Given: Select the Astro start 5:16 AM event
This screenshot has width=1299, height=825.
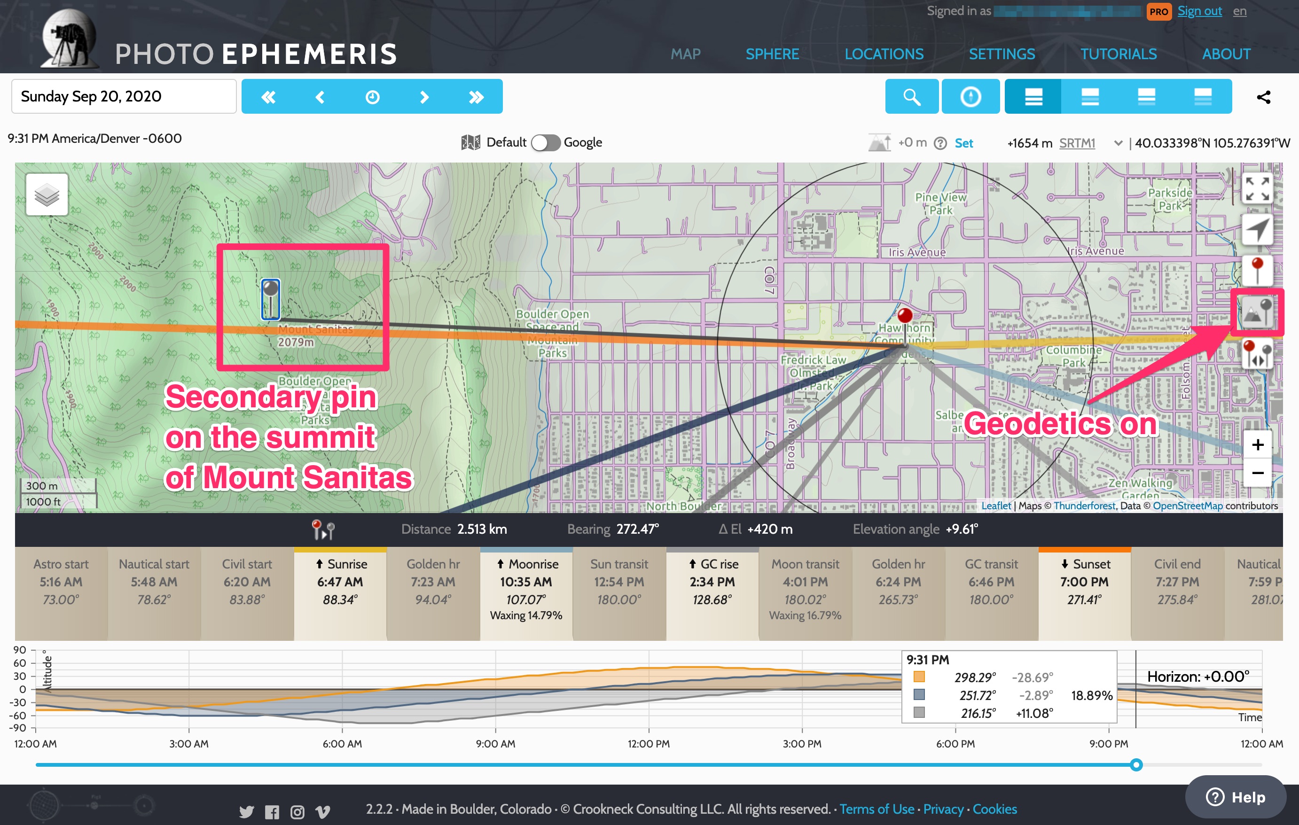Looking at the screenshot, I should pos(61,594).
